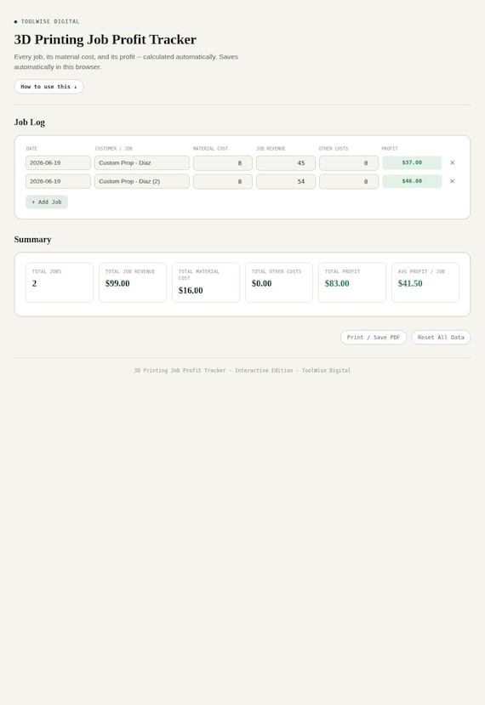Edit material cost for $37.00 profit row

(223, 162)
